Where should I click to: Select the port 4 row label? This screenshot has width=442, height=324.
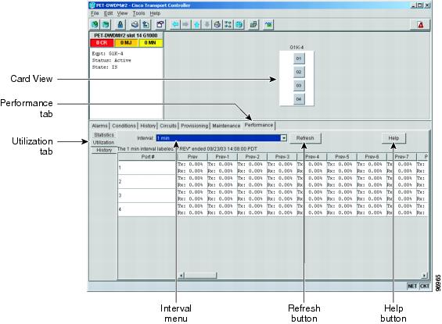point(147,209)
